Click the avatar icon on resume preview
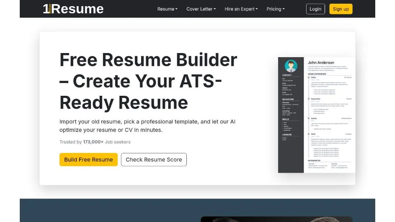Viewport: 395px width, 222px height. point(291,66)
